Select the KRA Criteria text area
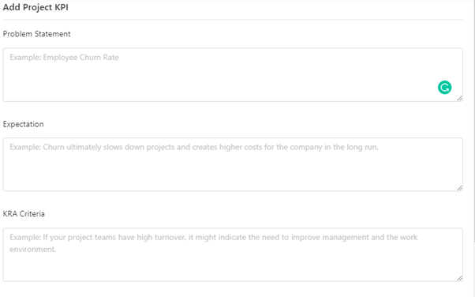The height and width of the screenshot is (297, 475). point(233,254)
